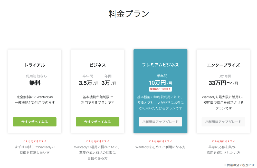This screenshot has width=257, height=168.
Task: Click 利用制限なし label in トライアル card
Action: [x=36, y=76]
